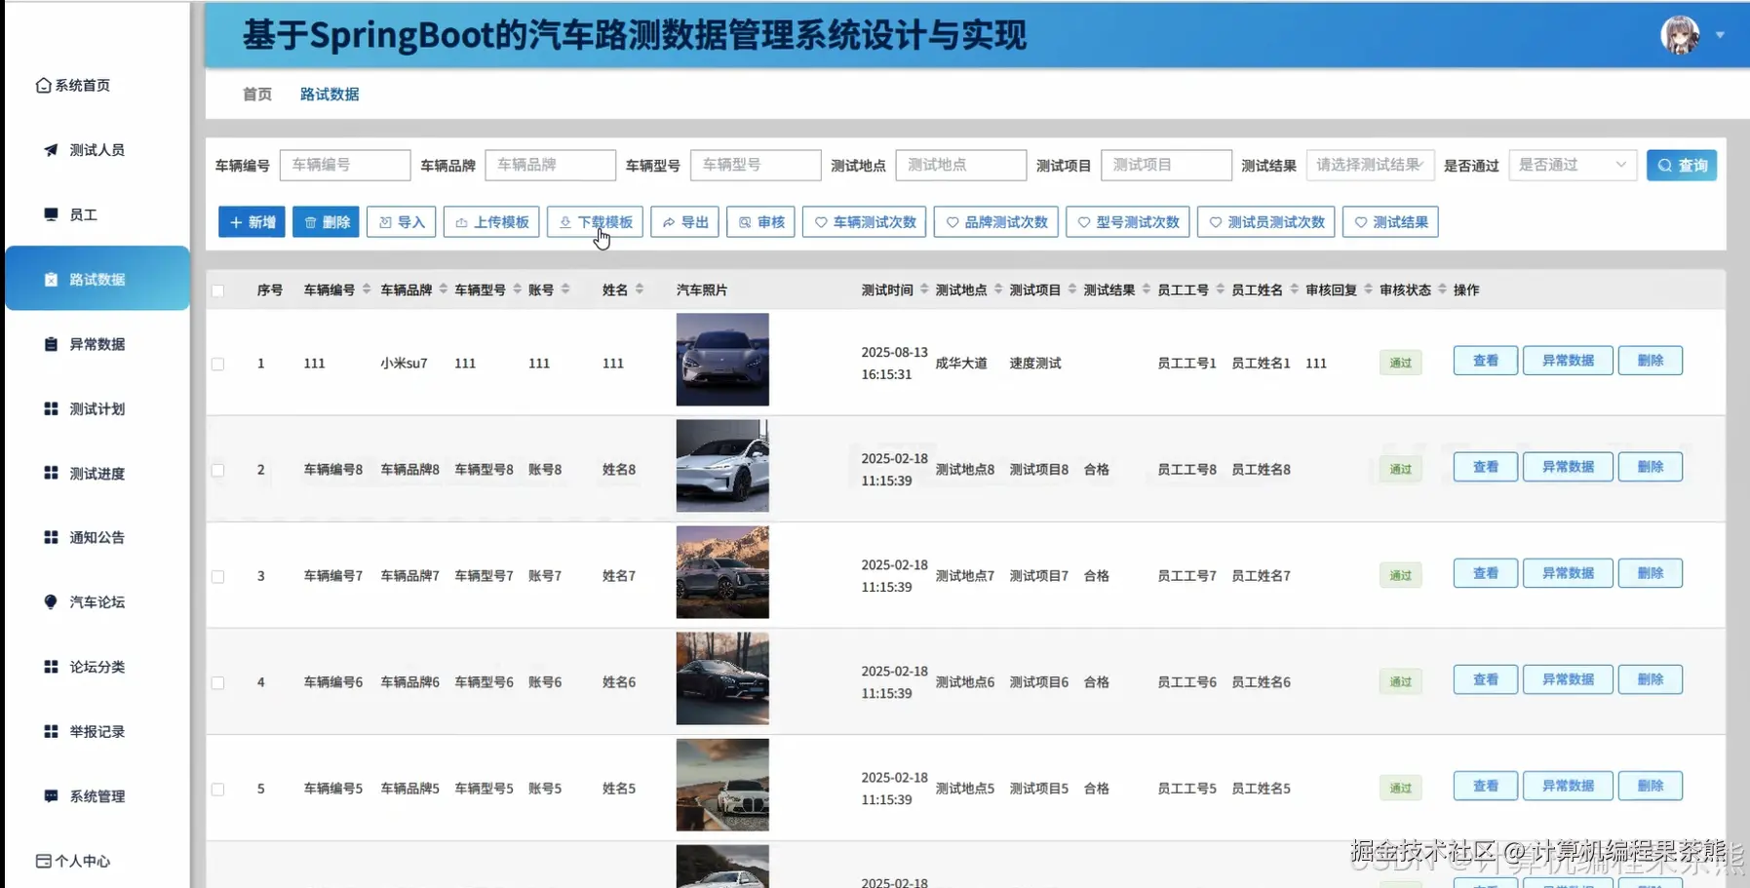Click 查看 for the 车辆编号5 row
This screenshot has height=888, width=1750.
1485,786
